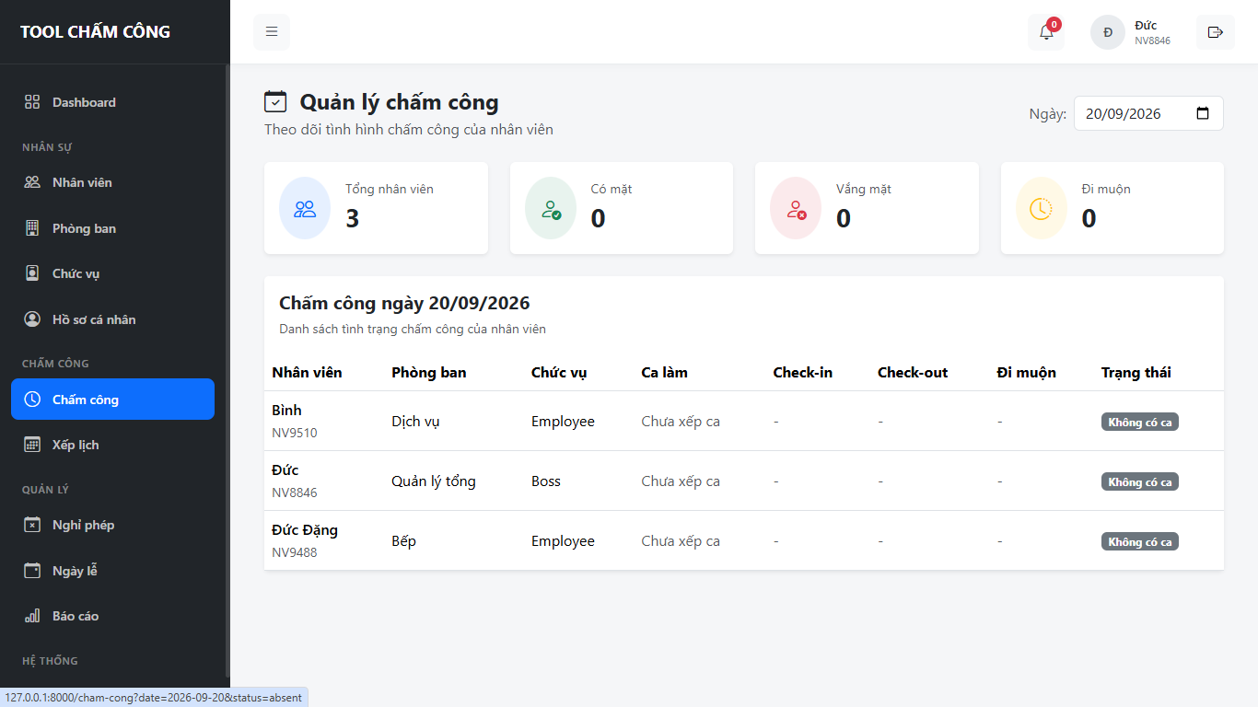Open the calendar picker in the date field
This screenshot has height=707, width=1258.
coord(1203,114)
